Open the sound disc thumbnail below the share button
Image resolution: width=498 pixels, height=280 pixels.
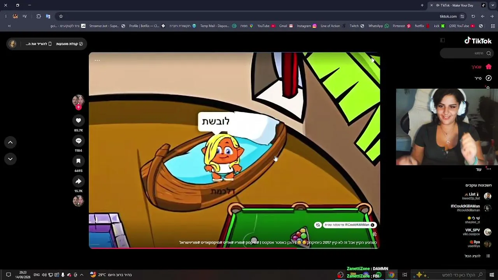coord(78,201)
